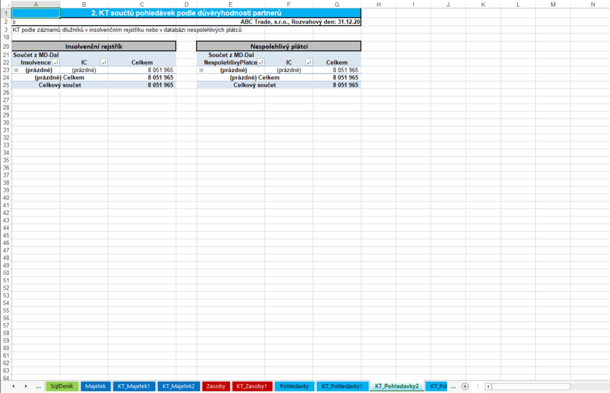Open the KT_Pohledavky1 sheet tab
Screen dimensions: 610x393
[x=343, y=386]
